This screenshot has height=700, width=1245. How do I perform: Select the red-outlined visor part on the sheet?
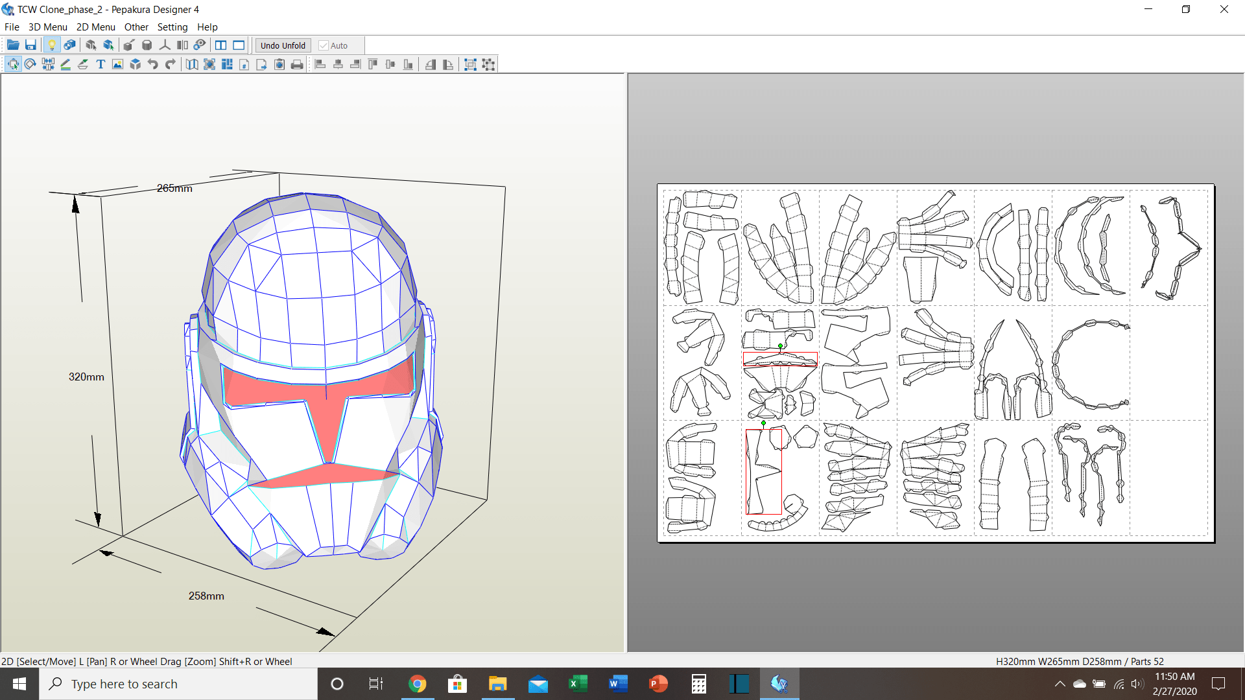779,359
